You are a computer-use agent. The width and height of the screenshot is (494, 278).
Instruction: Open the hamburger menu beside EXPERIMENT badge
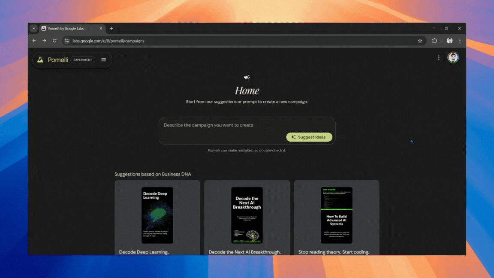(103, 60)
